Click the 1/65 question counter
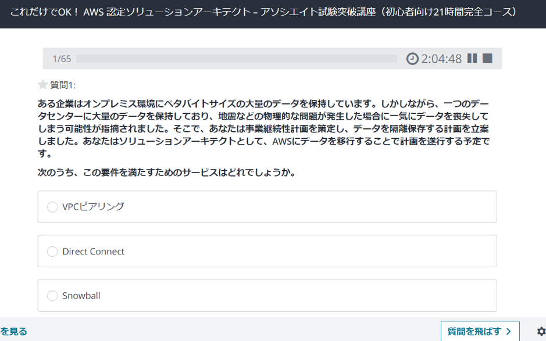This screenshot has height=341, width=546. tap(62, 59)
